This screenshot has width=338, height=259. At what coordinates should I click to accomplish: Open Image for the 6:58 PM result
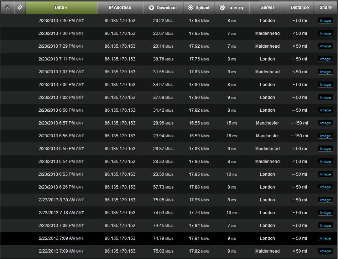(325, 110)
